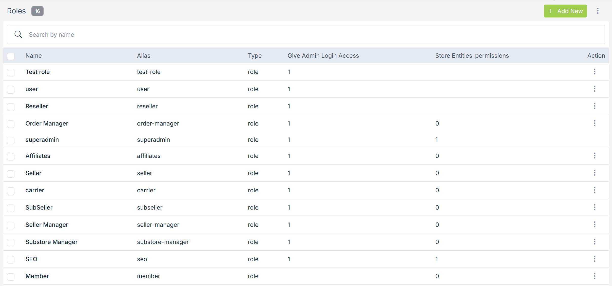The width and height of the screenshot is (612, 286).
Task: Open kebab menu for Order Manager row
Action: (x=594, y=123)
